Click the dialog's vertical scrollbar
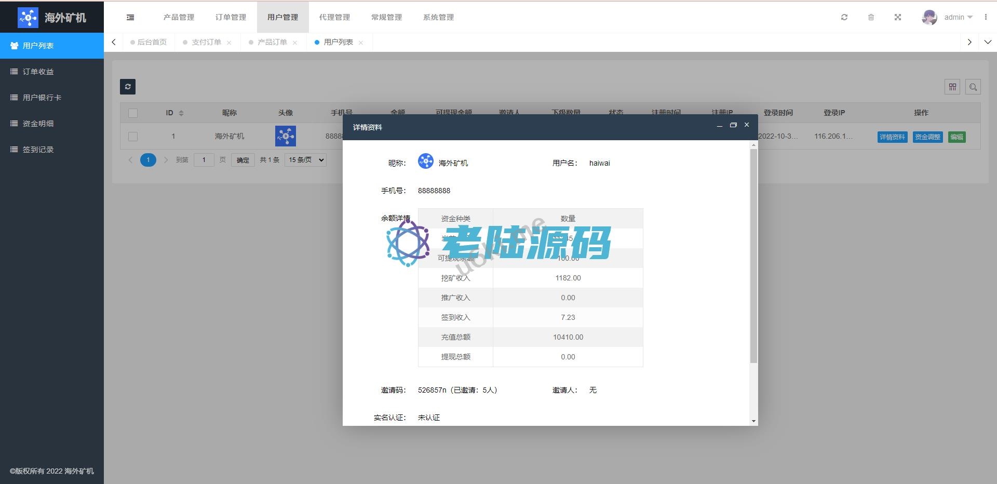 753,254
